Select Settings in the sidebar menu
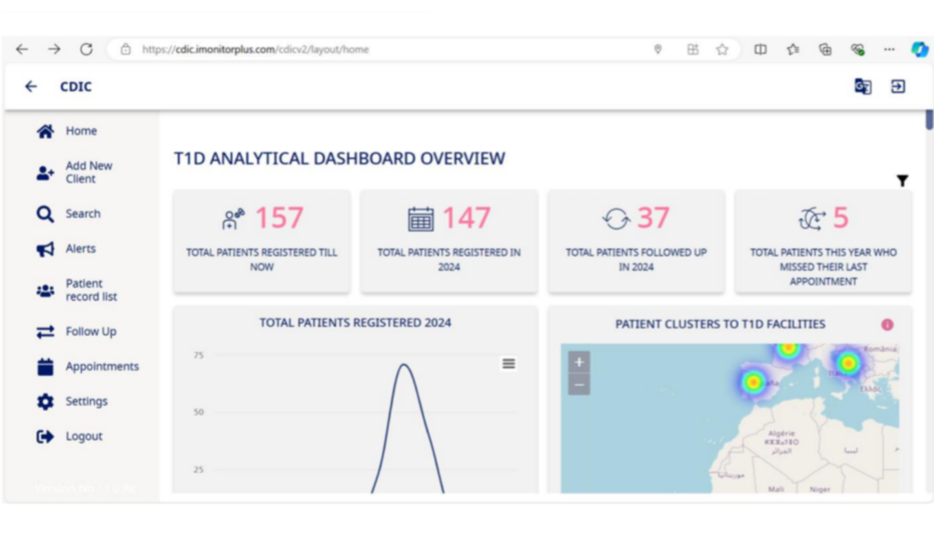The height and width of the screenshot is (537, 934). pos(86,401)
